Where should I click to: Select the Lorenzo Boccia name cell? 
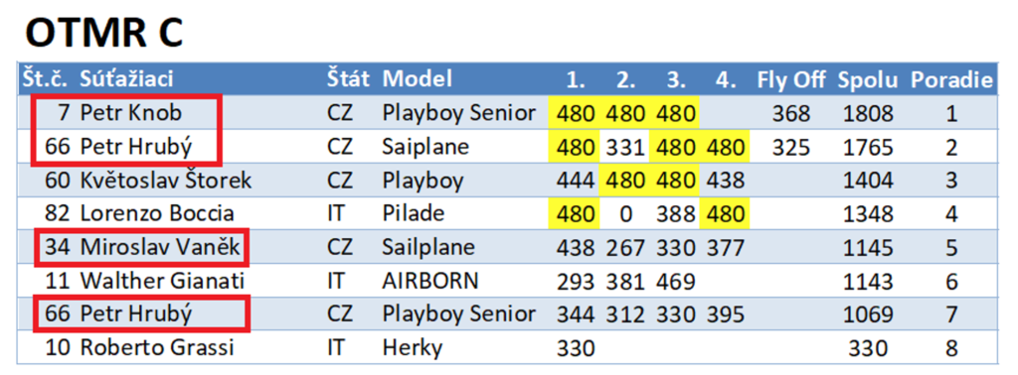[x=157, y=213]
